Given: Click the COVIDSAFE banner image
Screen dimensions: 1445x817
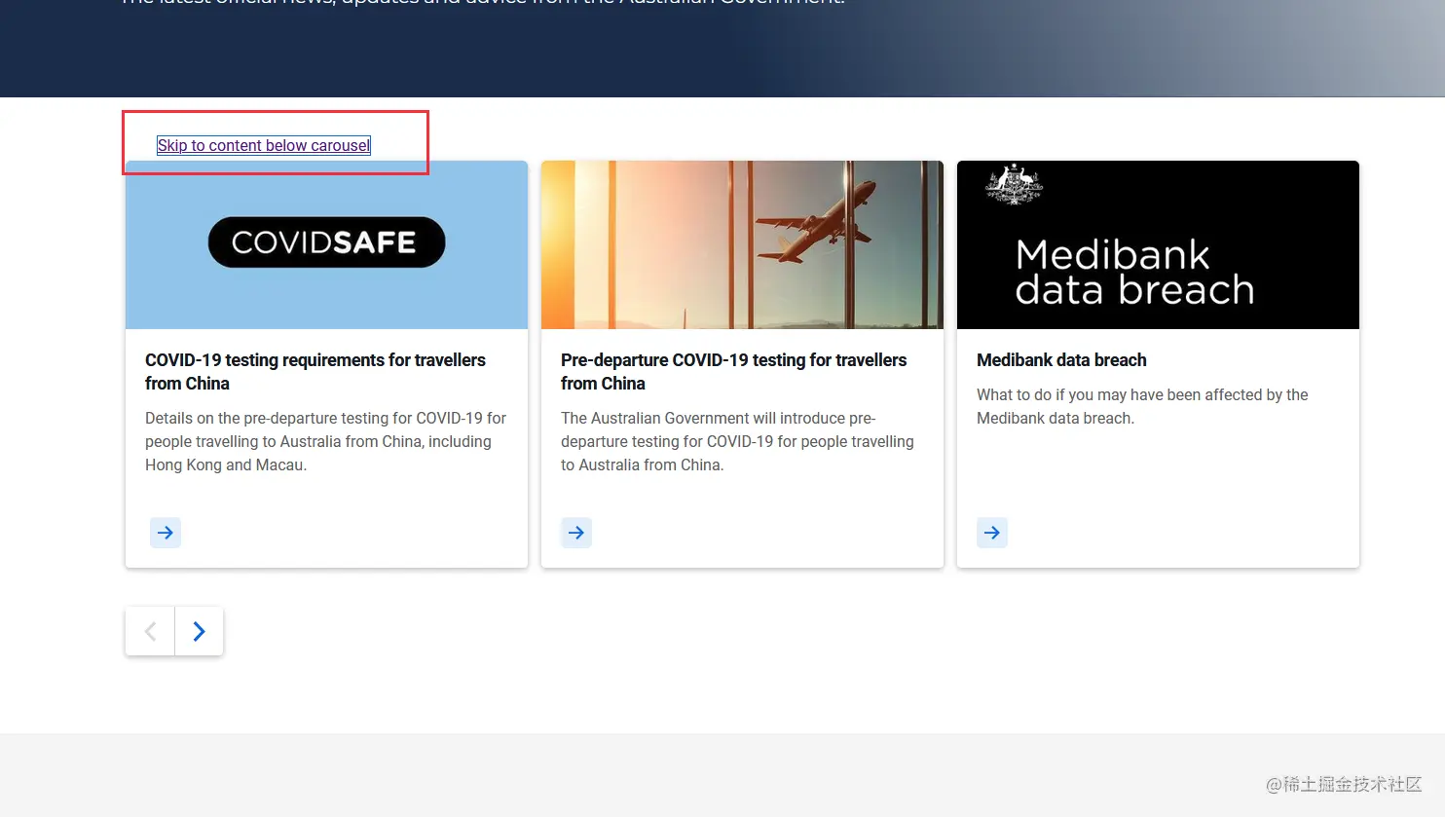Looking at the screenshot, I should [326, 244].
